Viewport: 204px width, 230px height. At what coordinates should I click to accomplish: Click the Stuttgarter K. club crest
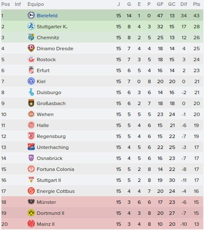31,27
